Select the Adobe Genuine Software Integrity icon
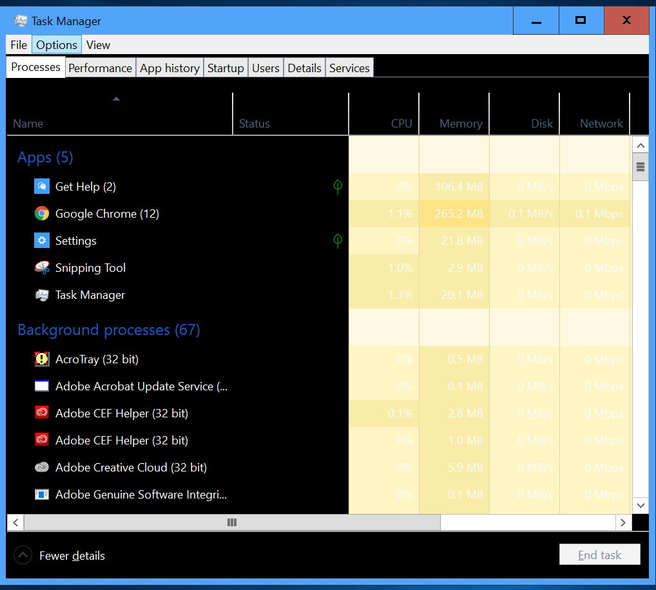The image size is (656, 590). point(41,494)
